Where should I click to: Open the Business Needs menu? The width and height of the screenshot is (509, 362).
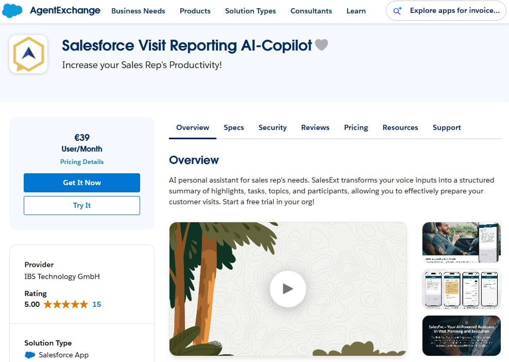(x=138, y=11)
